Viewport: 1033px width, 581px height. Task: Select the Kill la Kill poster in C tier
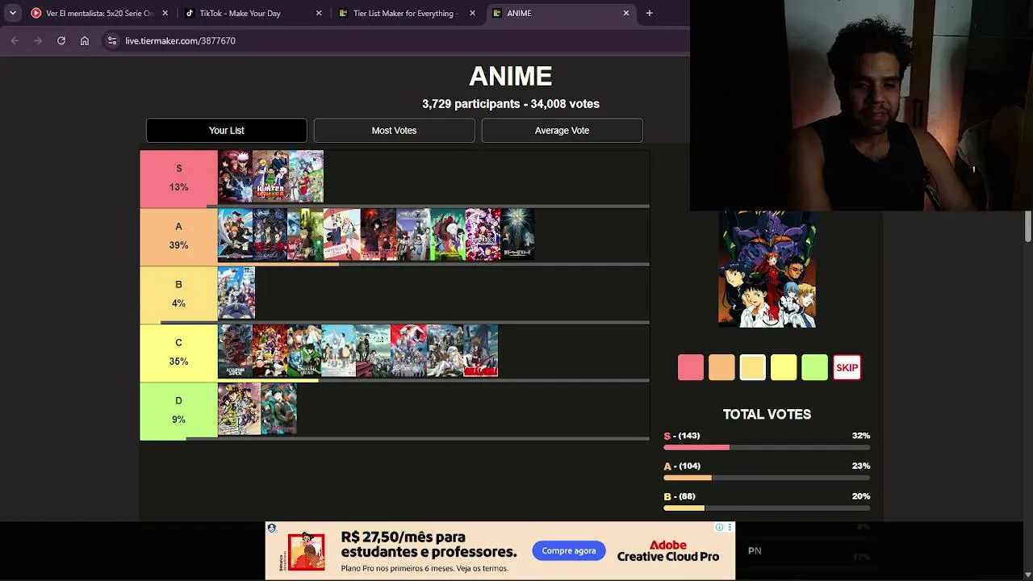click(481, 350)
